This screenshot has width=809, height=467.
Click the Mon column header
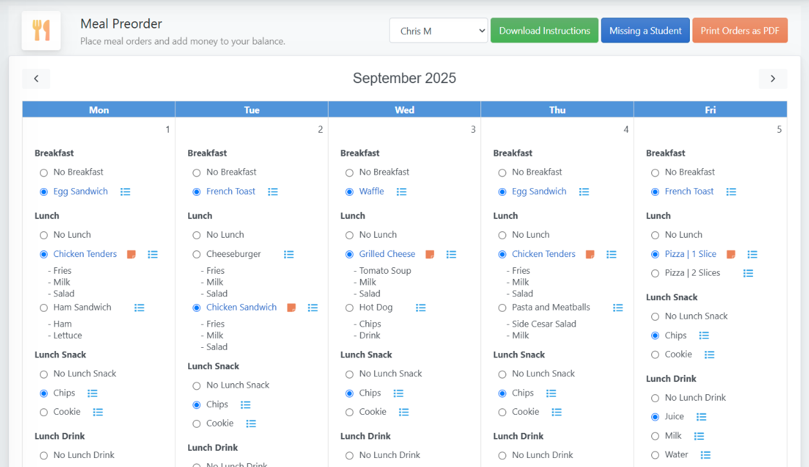pos(99,109)
